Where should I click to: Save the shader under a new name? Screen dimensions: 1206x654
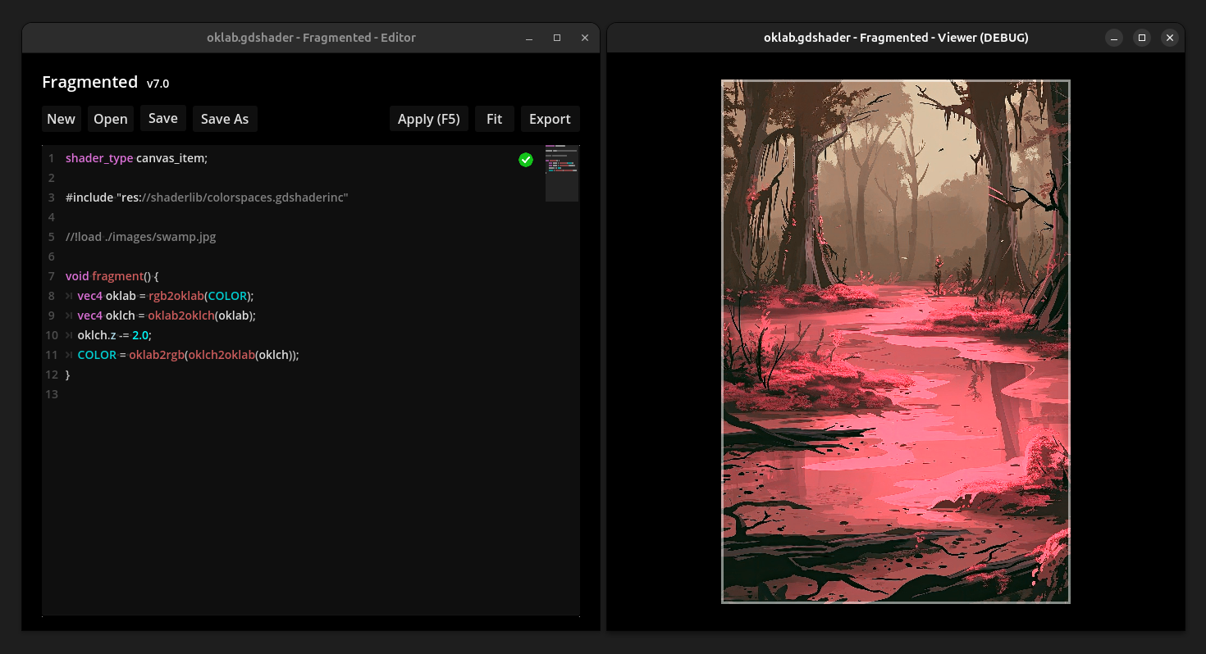[x=225, y=118]
